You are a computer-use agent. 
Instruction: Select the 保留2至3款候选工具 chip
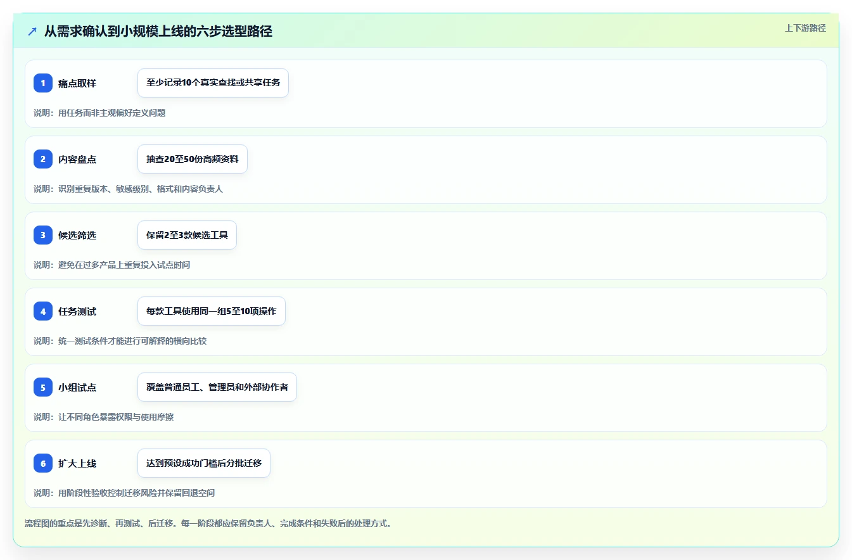pos(187,235)
